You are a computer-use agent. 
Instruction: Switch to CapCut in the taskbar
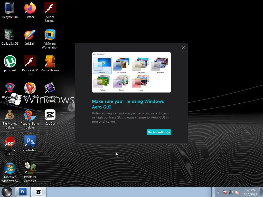click(x=39, y=192)
